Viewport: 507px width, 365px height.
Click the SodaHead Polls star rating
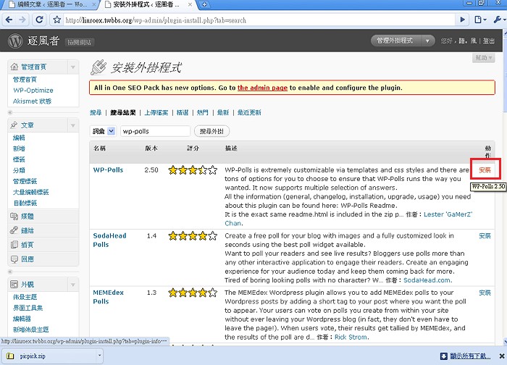click(193, 236)
